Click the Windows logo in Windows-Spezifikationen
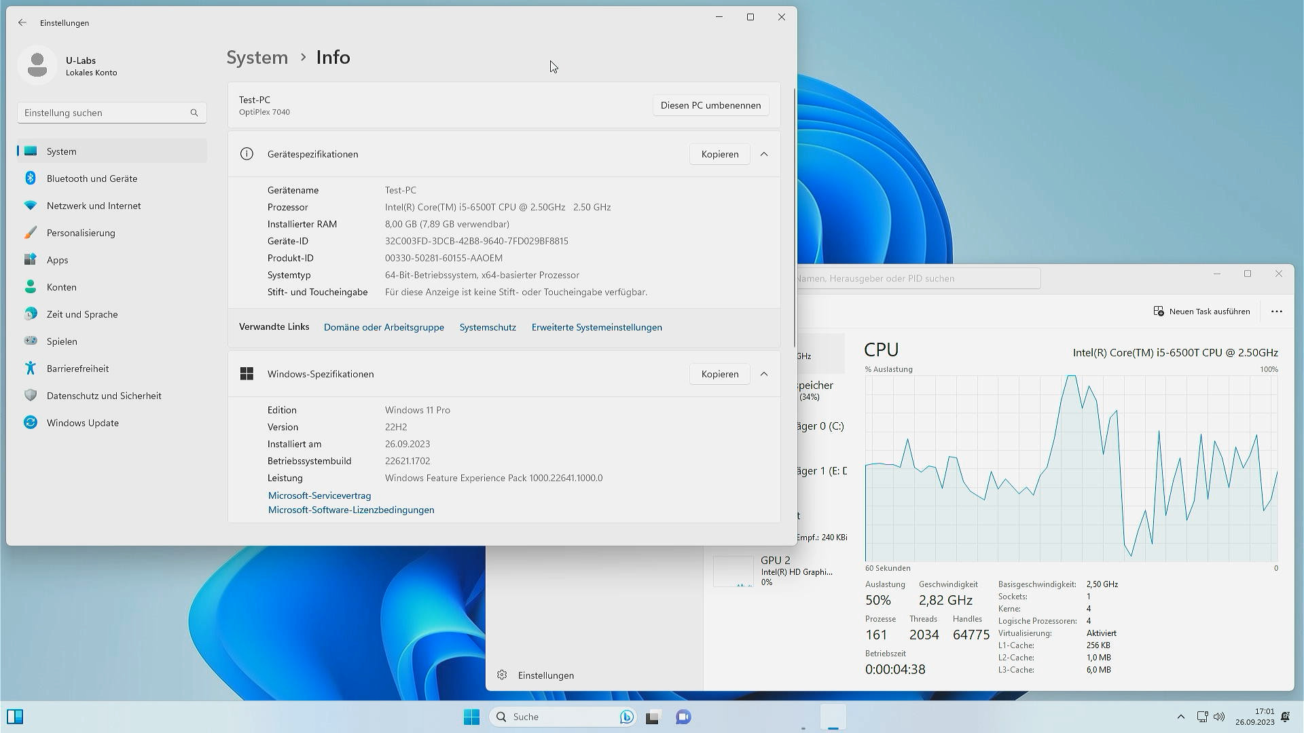 coord(247,374)
